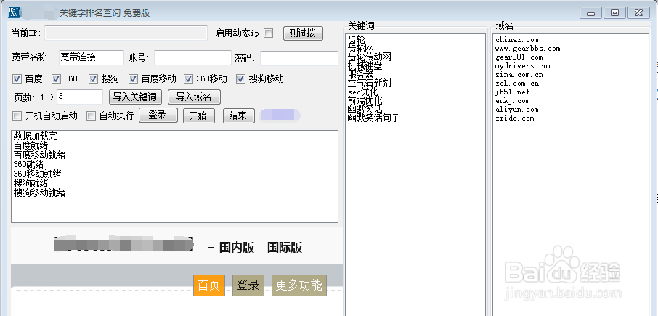This screenshot has width=658, height=316.
Task: Click the 结束 button
Action: (238, 116)
